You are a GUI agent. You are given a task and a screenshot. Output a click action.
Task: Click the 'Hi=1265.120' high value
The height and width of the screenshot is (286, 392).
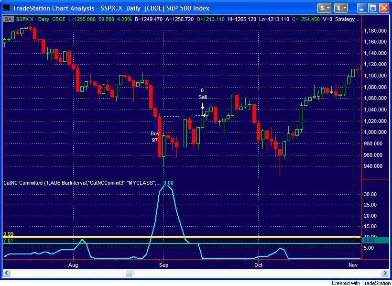pyautogui.click(x=242, y=19)
